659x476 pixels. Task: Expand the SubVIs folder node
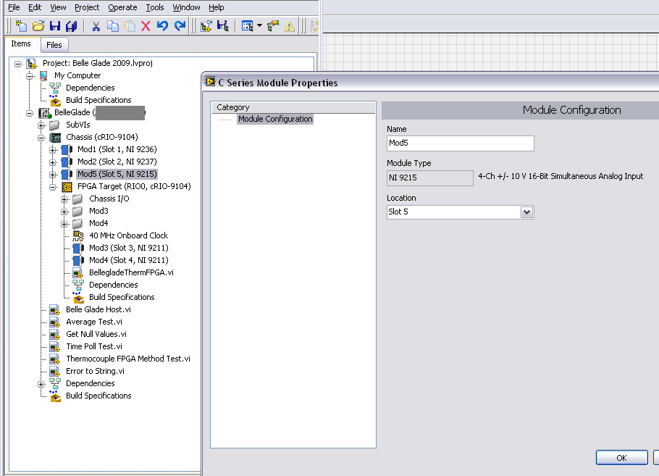point(41,125)
